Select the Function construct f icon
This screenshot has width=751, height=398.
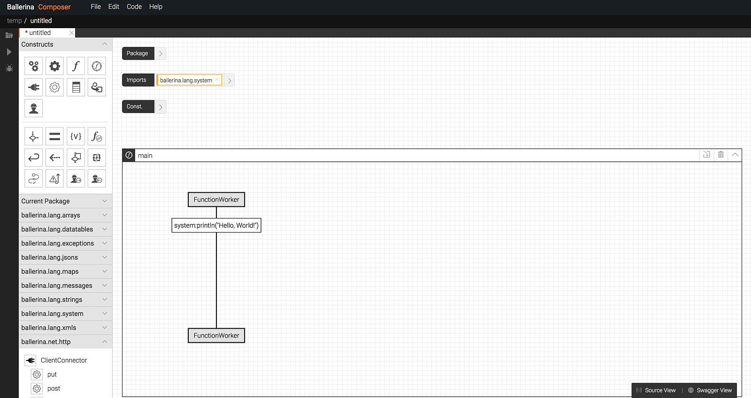76,66
